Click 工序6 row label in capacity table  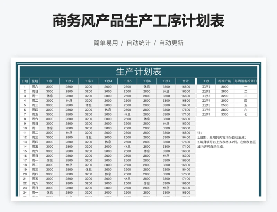tap(206, 110)
